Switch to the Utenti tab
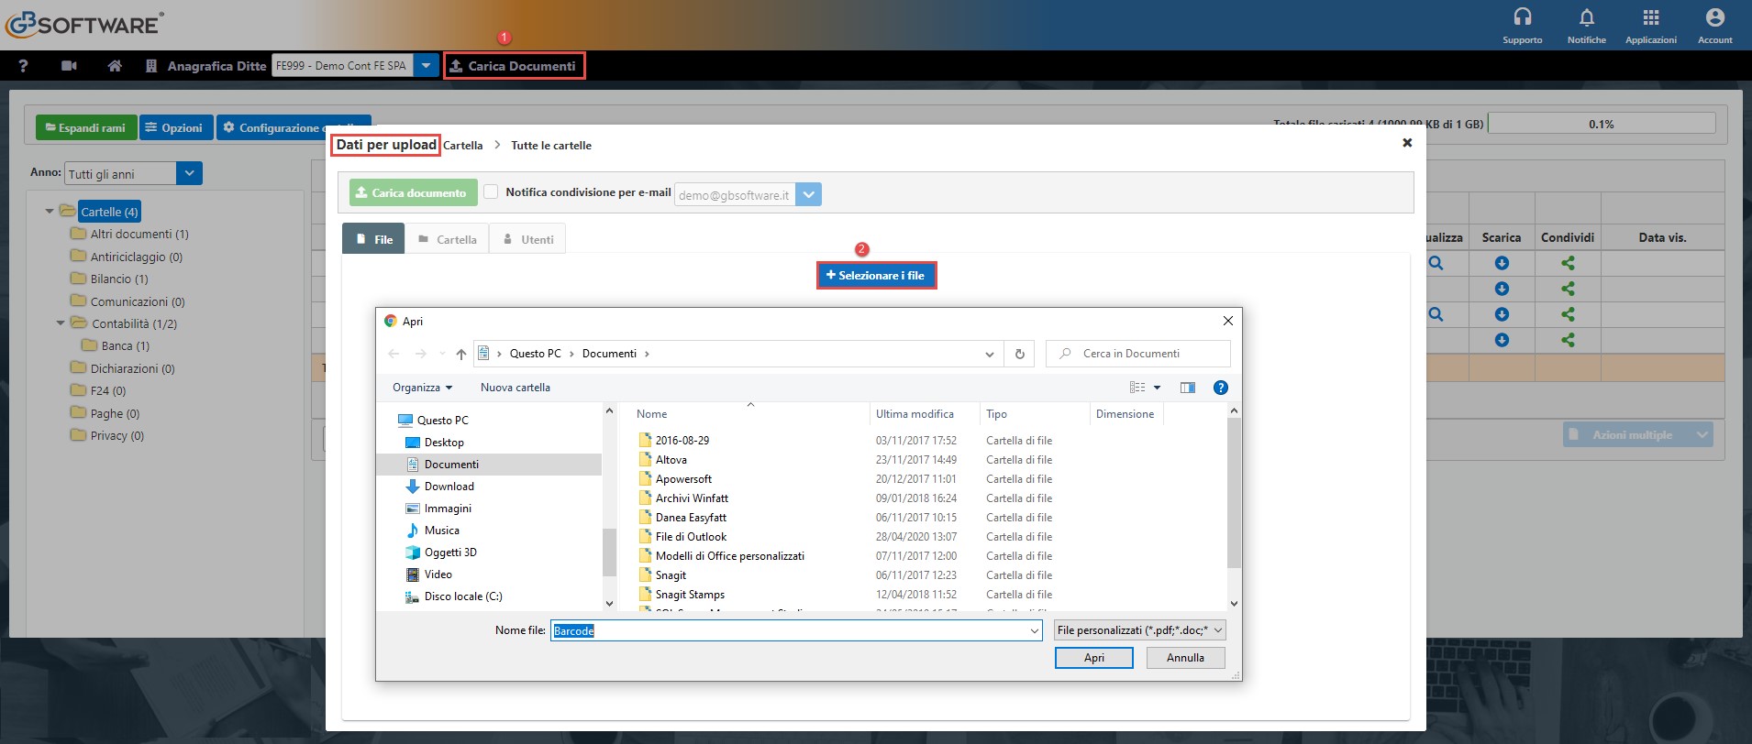 coord(528,239)
